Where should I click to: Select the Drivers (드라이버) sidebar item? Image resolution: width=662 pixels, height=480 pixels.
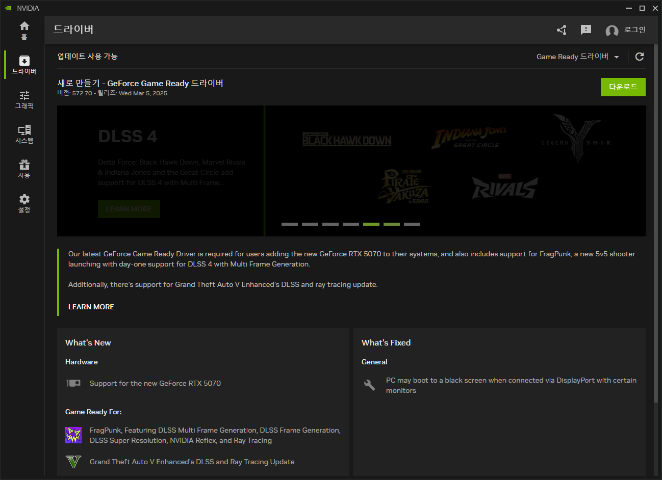coord(24,65)
